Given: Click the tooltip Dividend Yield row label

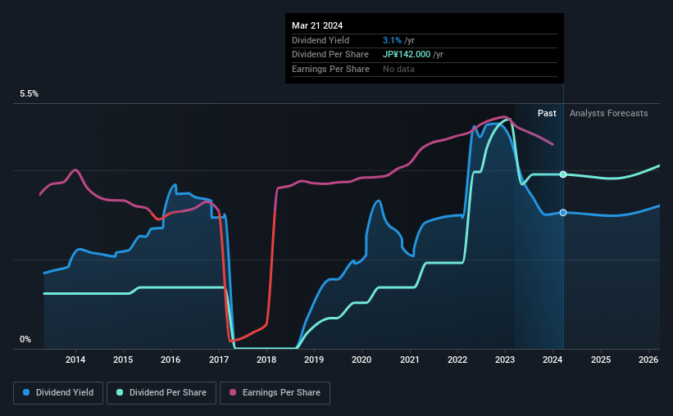Looking at the screenshot, I should 321,40.
